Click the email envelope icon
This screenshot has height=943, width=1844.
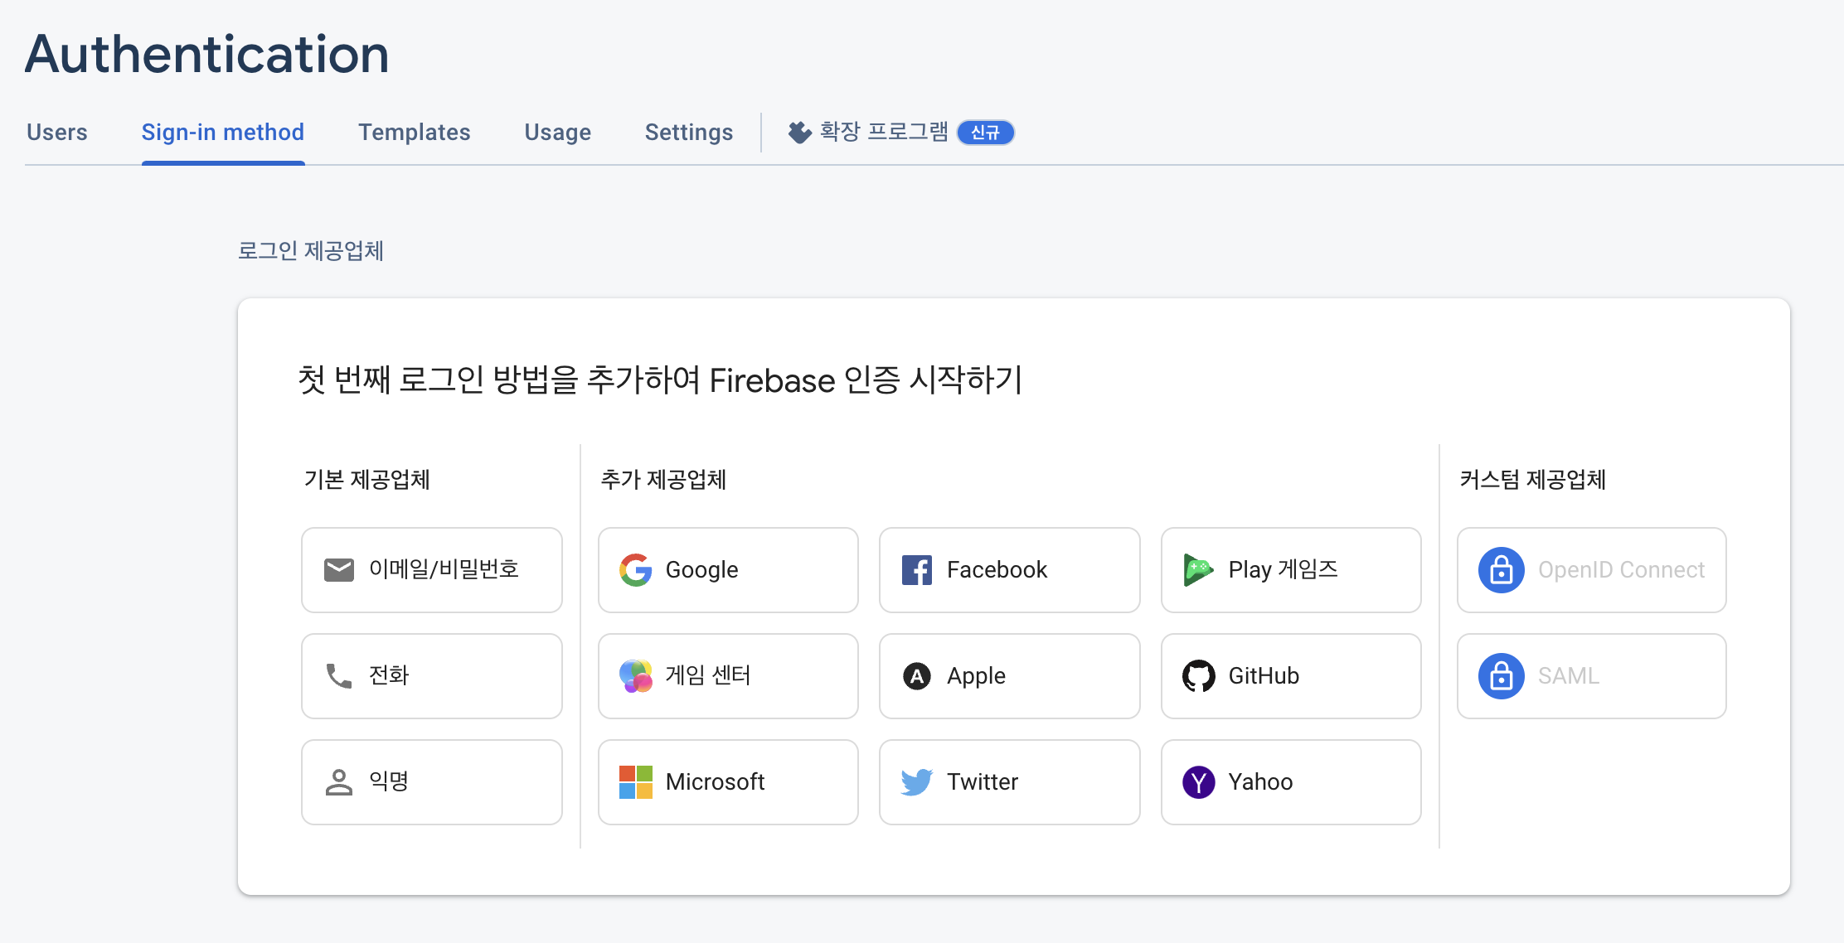338,570
